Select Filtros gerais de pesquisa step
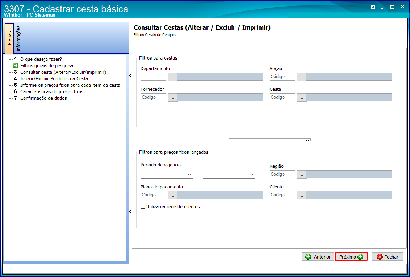The height and width of the screenshot is (277, 410). tap(47, 66)
